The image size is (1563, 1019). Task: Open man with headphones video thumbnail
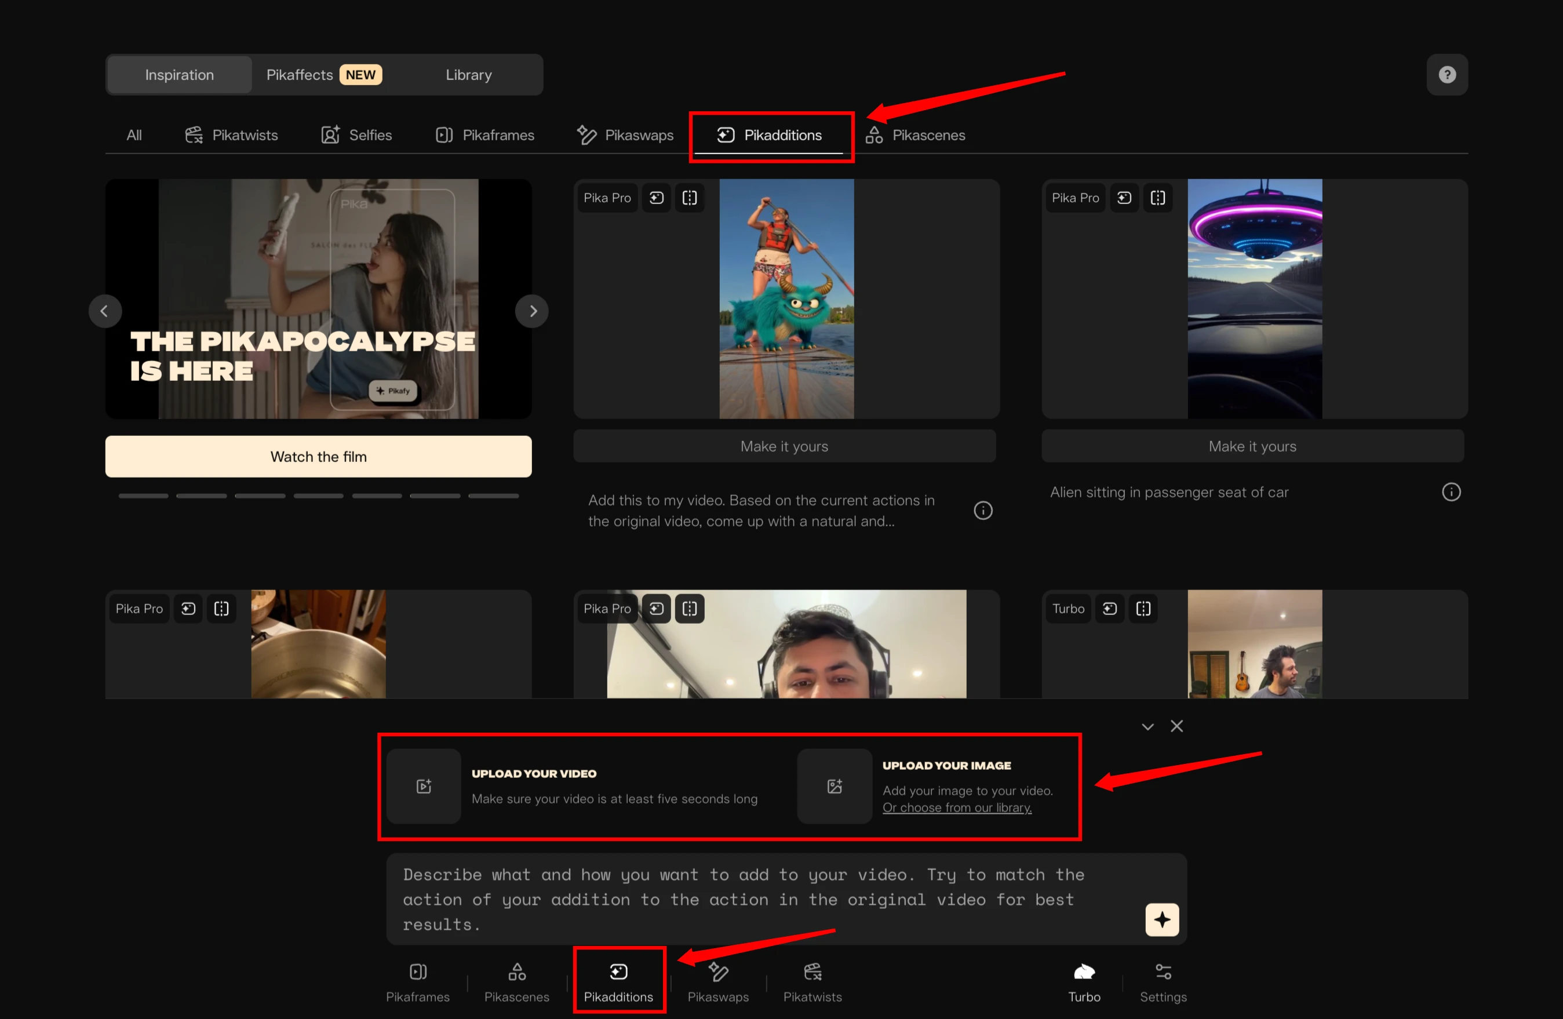(x=786, y=644)
